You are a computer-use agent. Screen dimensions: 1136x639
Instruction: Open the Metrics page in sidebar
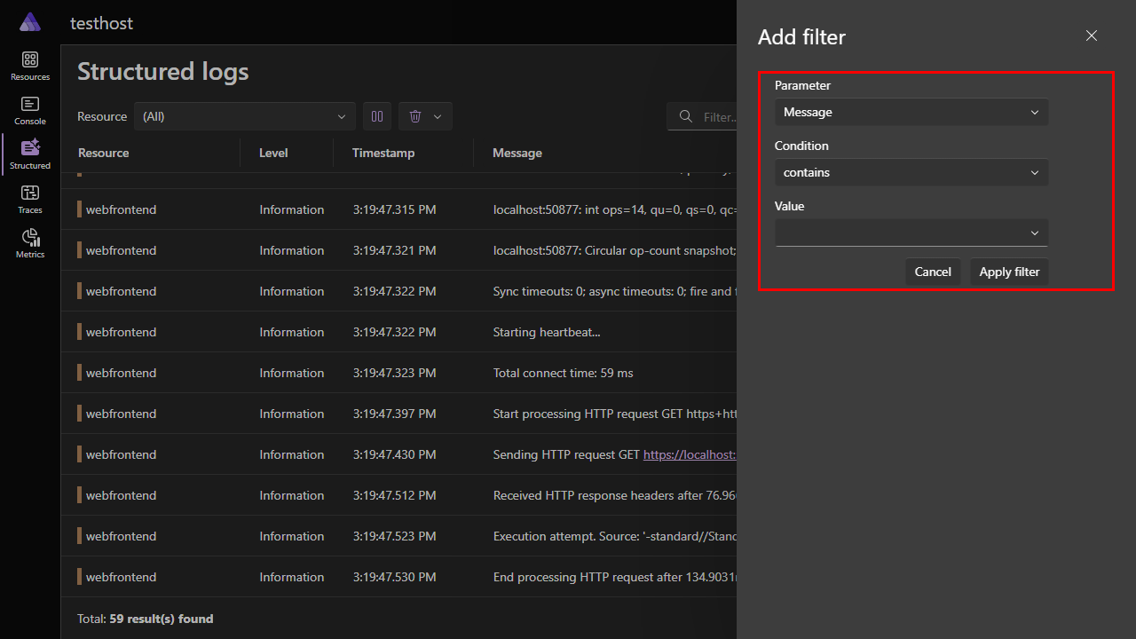(x=30, y=243)
